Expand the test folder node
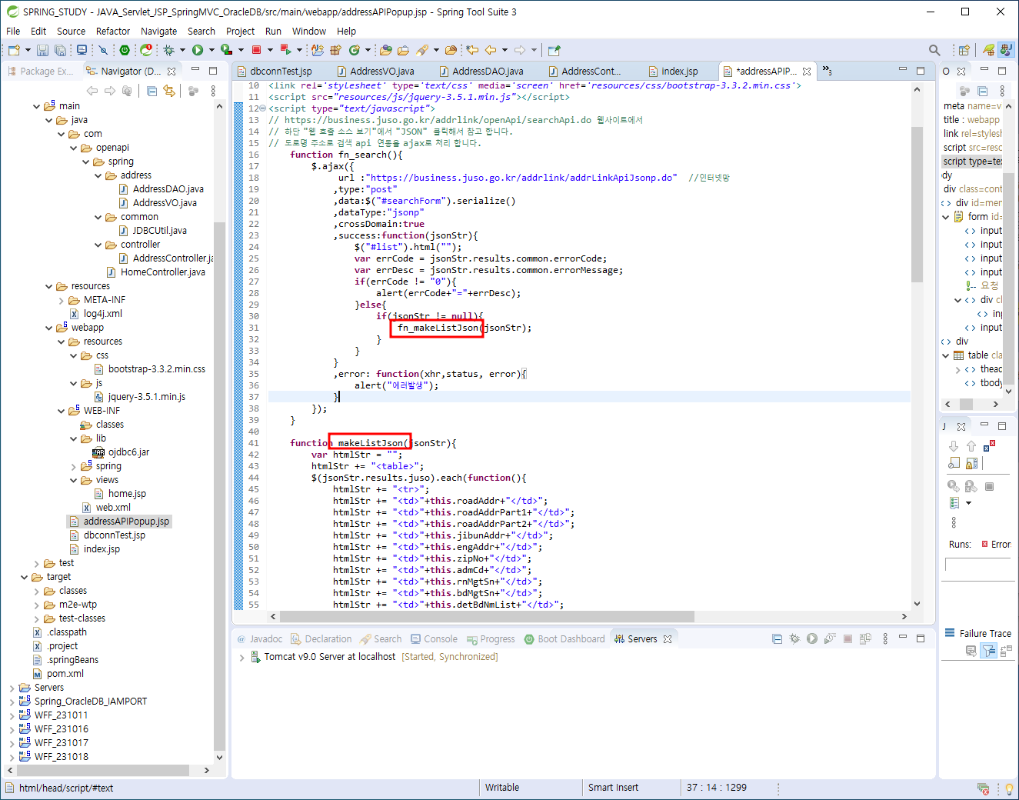The height and width of the screenshot is (800, 1019). [x=36, y=563]
